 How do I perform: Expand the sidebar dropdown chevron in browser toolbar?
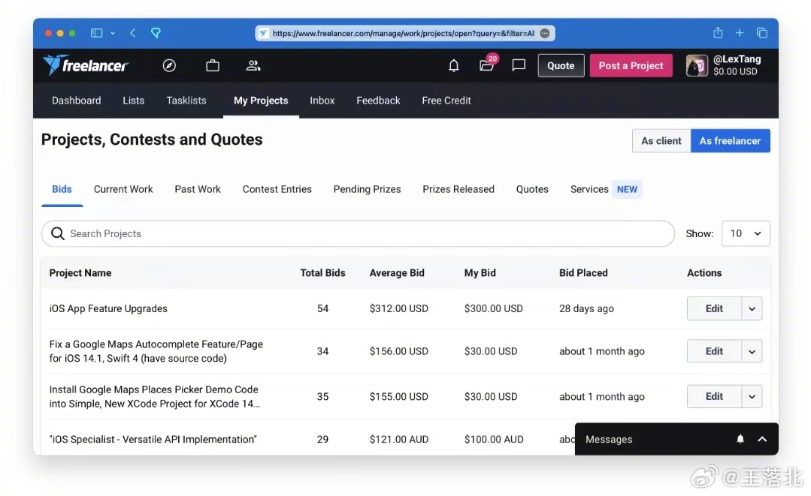pos(113,33)
